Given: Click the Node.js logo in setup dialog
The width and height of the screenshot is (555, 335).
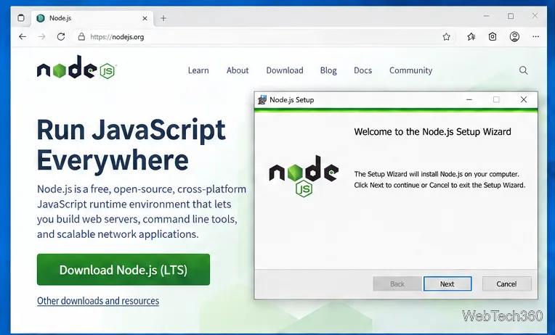Looking at the screenshot, I should [304, 176].
